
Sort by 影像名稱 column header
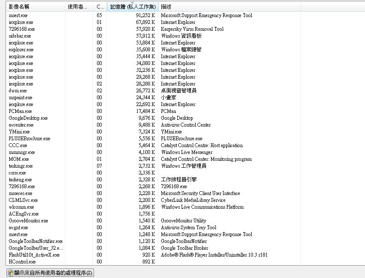35,6
